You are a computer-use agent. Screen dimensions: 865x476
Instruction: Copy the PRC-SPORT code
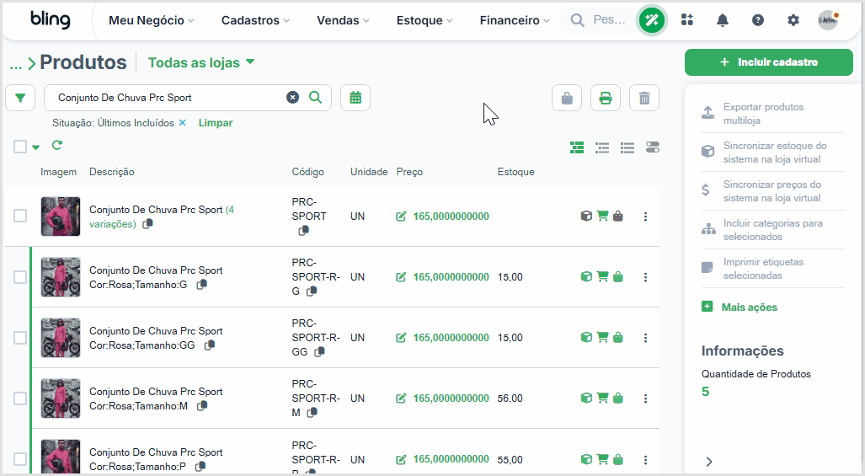pos(303,231)
